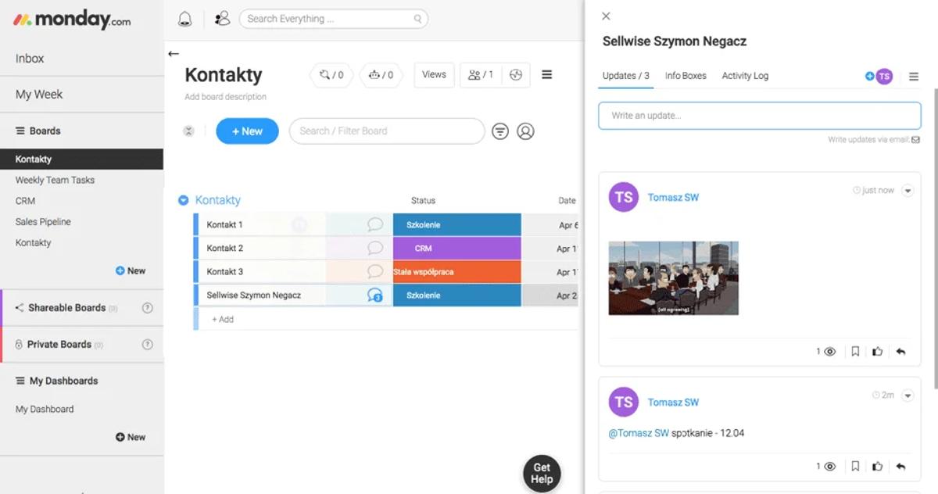This screenshot has width=938, height=494.
Task: Click Tomasz SW name on just-now update
Action: click(x=673, y=198)
